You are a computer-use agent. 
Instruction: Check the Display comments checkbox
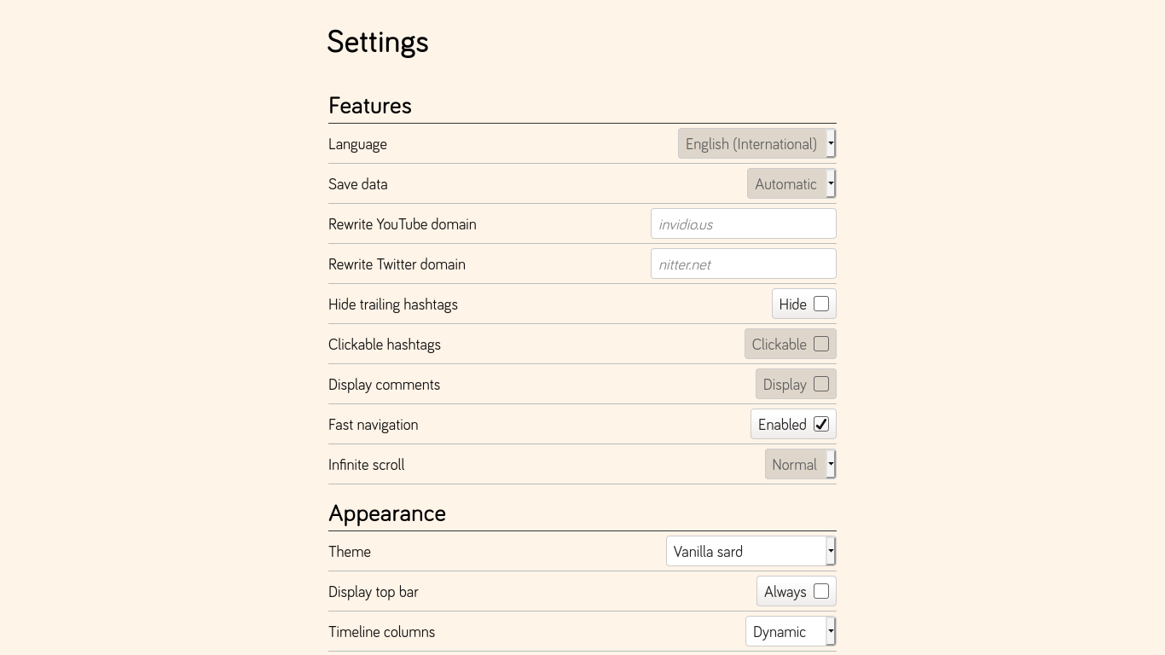click(x=821, y=384)
